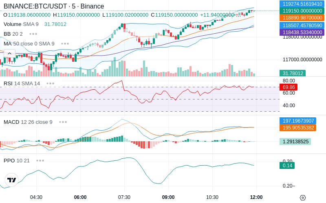The height and width of the screenshot is (203, 326).
Task: Open BB 20 2 more options dots
Action: (x=33, y=34)
